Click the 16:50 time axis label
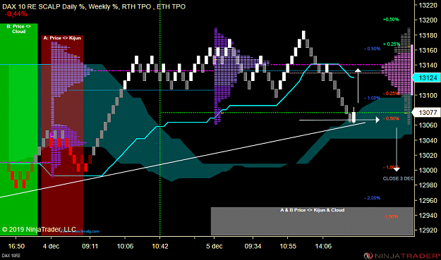The height and width of the screenshot is (260, 441). pyautogui.click(x=16, y=246)
